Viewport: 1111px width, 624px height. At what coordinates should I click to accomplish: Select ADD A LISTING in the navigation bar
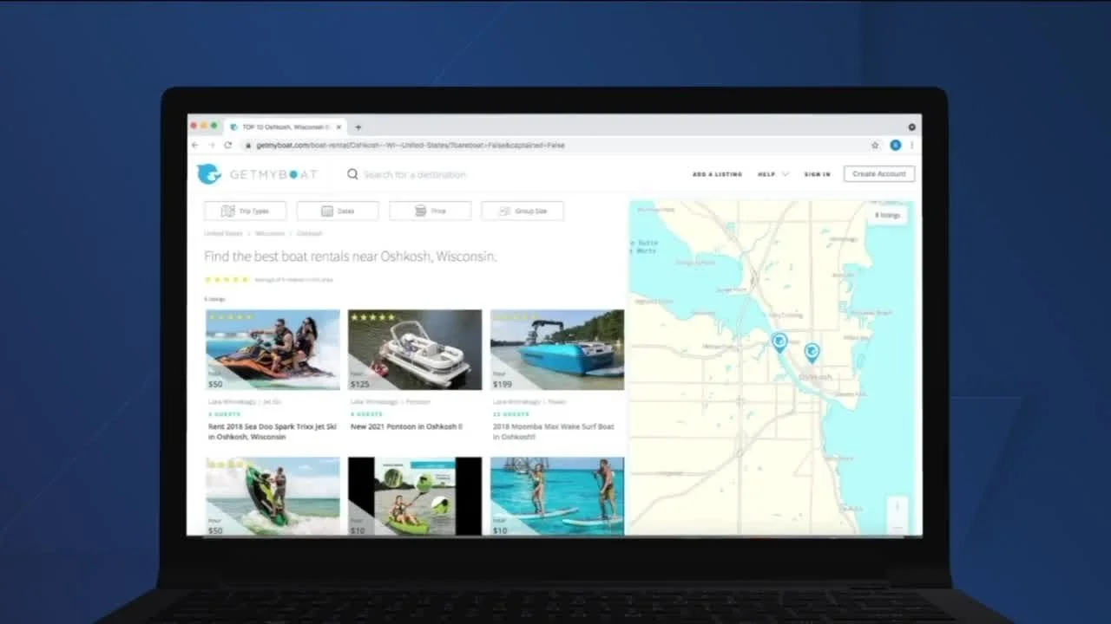[x=717, y=174]
